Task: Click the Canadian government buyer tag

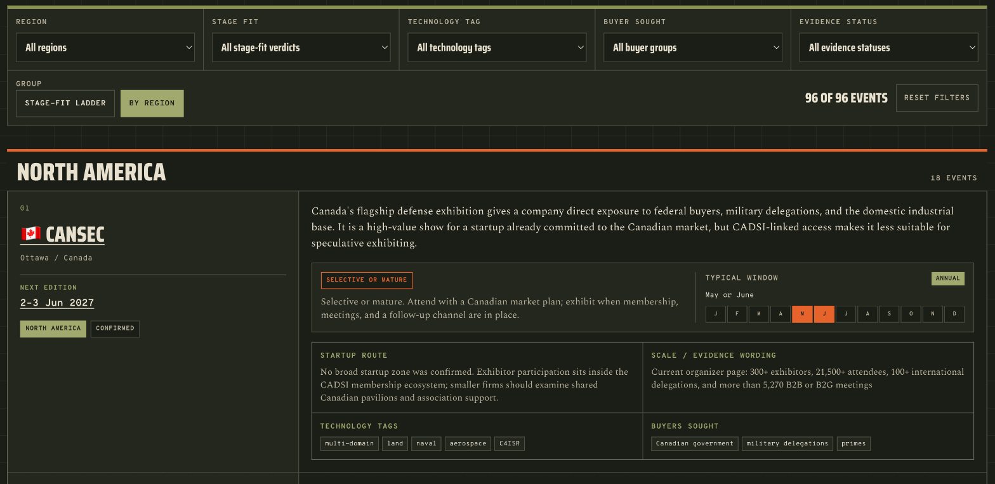Action: [x=695, y=443]
